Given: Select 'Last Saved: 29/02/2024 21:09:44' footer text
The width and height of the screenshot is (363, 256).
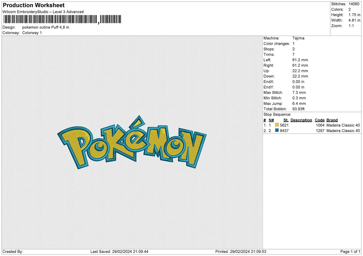Looking at the screenshot, I should 119,252.
